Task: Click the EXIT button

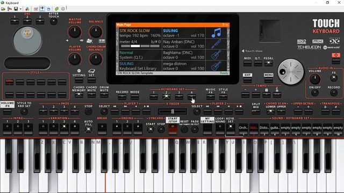Action: [x=247, y=80]
